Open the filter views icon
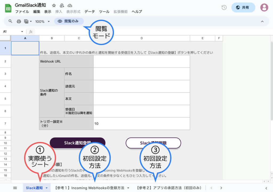The image size is (273, 192). [x=26, y=21]
